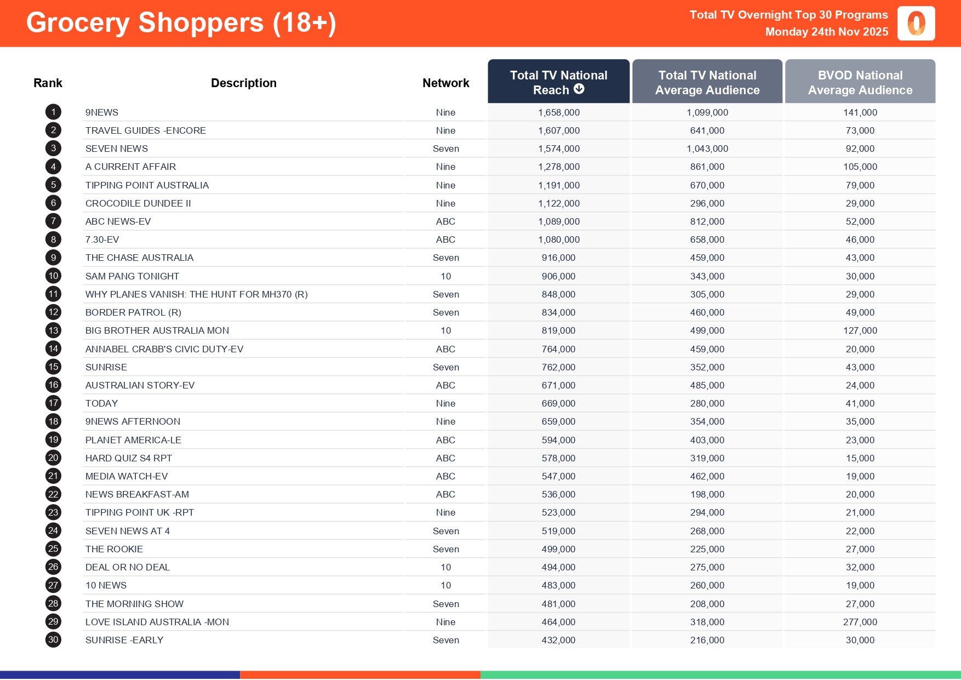961x680 pixels.
Task: Click the blue segment of the footer bar
Action: 120,675
